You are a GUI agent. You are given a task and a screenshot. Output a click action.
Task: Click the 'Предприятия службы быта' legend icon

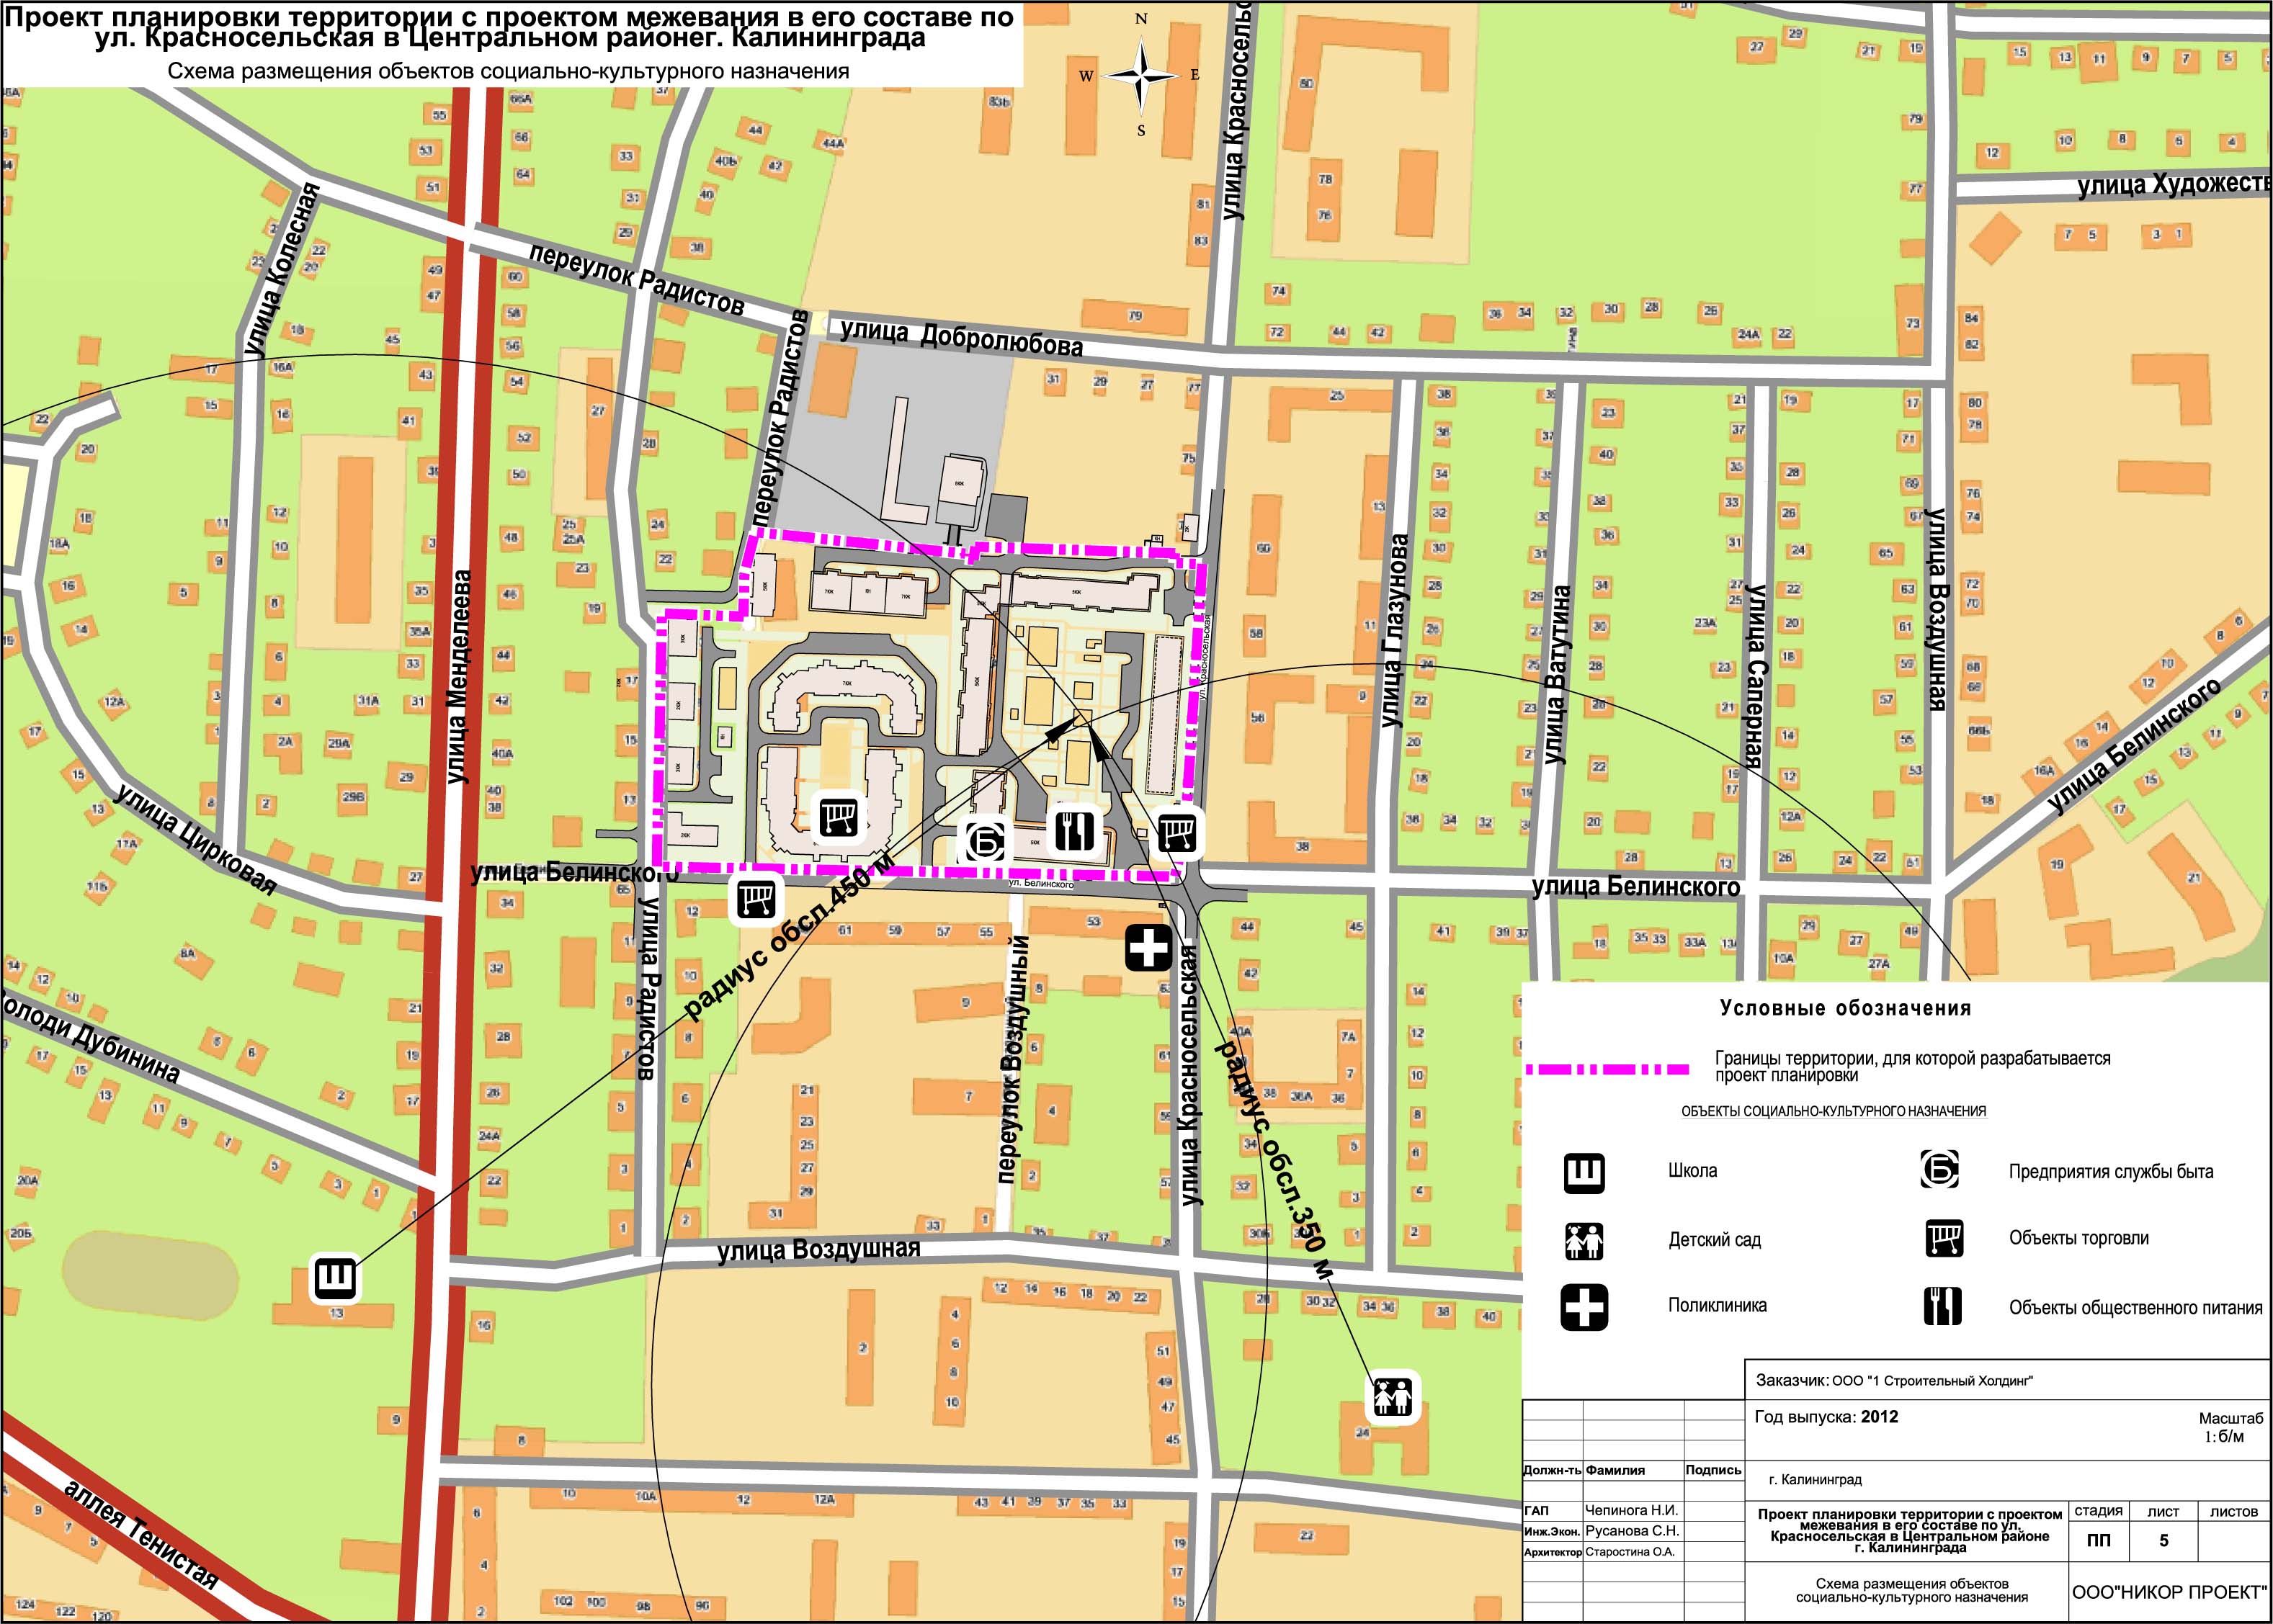[x=1939, y=1170]
